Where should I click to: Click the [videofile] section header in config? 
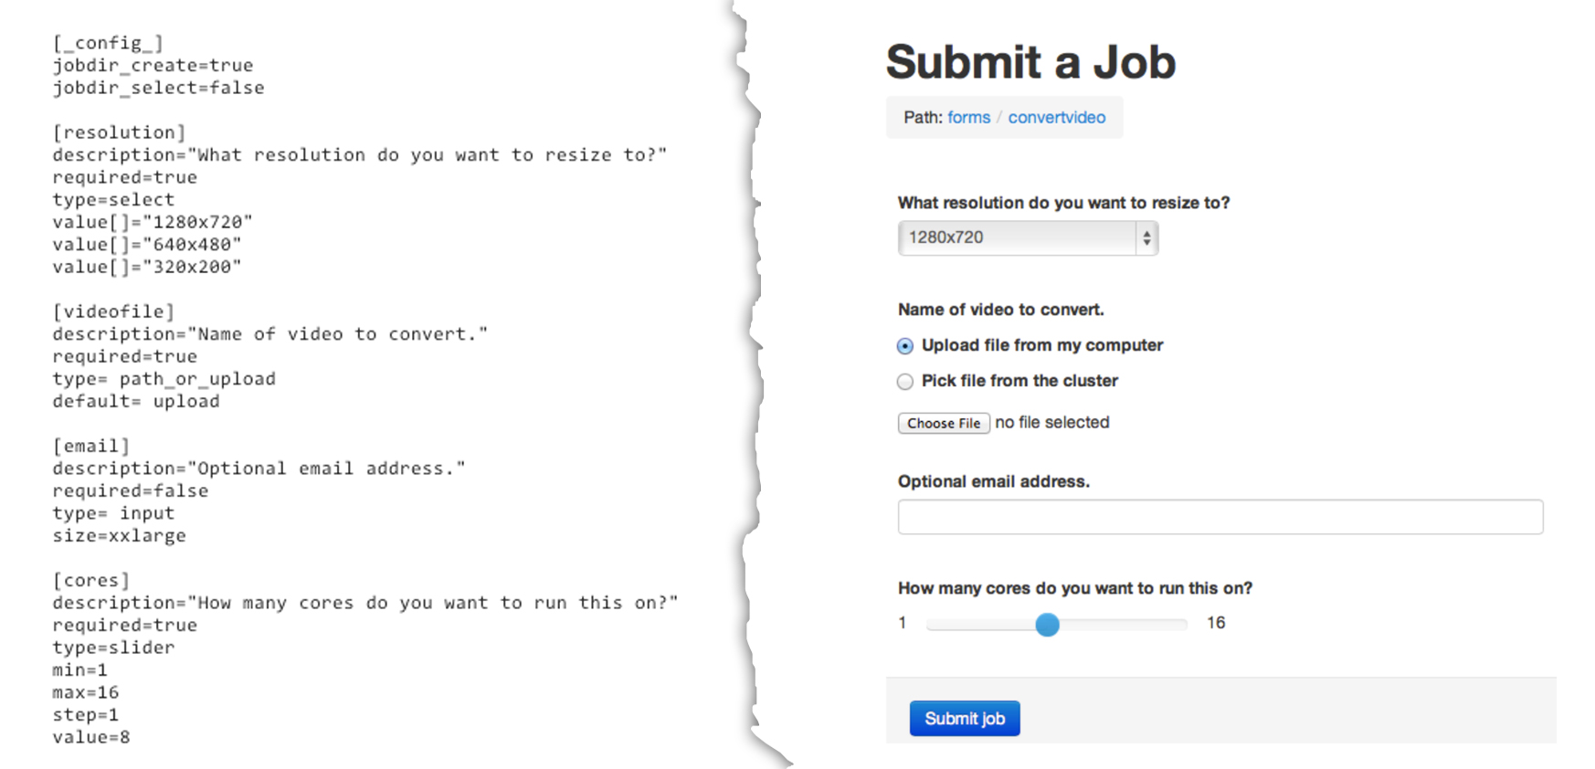113,311
